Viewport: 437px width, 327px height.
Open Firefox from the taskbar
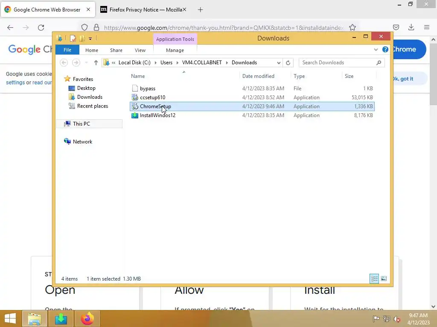[87, 318]
